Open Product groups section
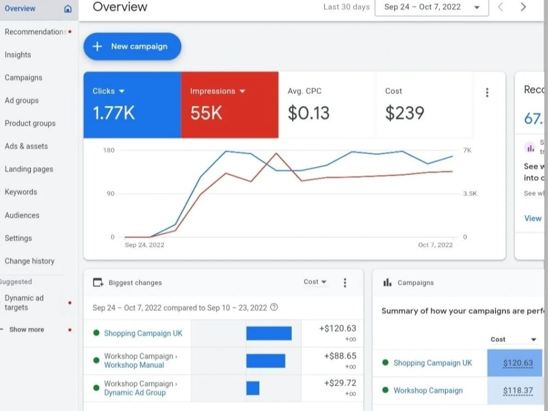Image resolution: width=548 pixels, height=411 pixels. click(x=30, y=123)
